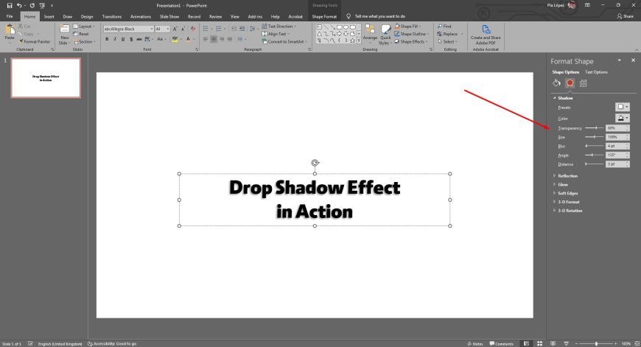Switch to Reading View in the status bar
Viewport: 641px width, 347px height.
(553, 344)
